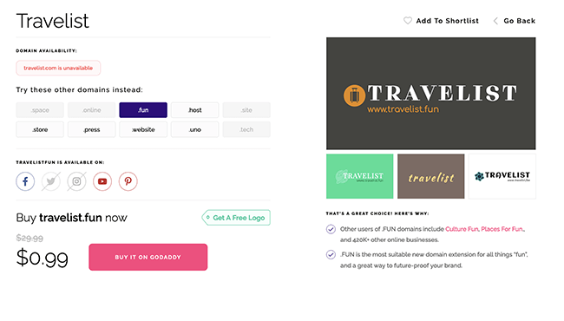The width and height of the screenshot is (564, 321).
Task: Select the green Travelist logo thumbnail
Action: tap(360, 176)
